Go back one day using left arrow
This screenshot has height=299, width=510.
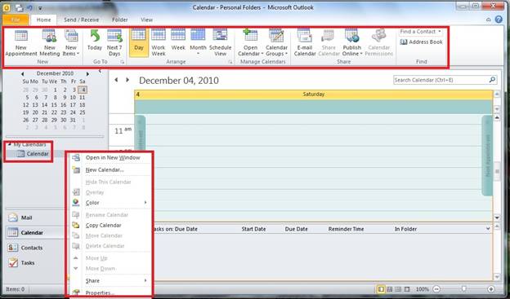116,80
